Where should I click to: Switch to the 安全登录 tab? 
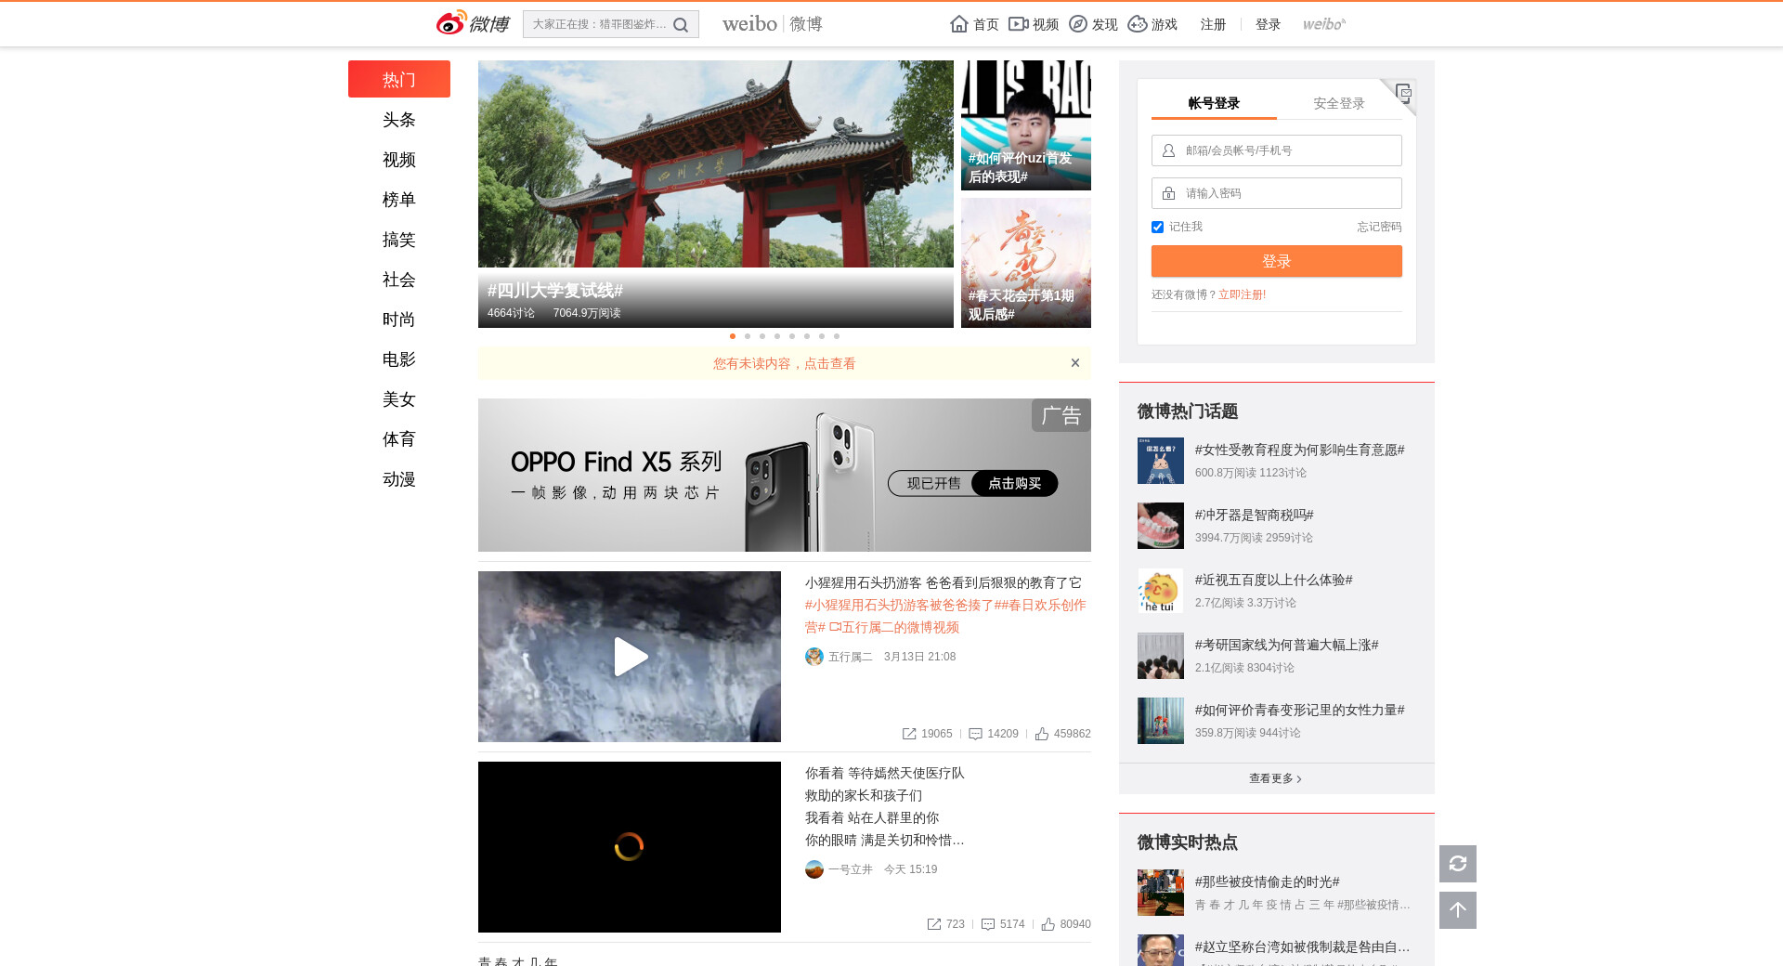[1338, 103]
